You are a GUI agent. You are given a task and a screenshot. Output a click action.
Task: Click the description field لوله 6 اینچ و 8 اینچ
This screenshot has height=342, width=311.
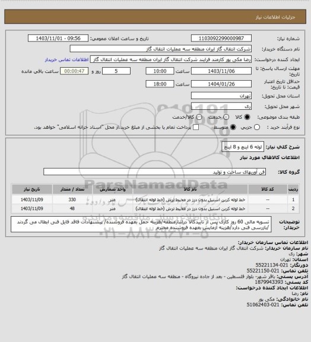tap(243, 147)
